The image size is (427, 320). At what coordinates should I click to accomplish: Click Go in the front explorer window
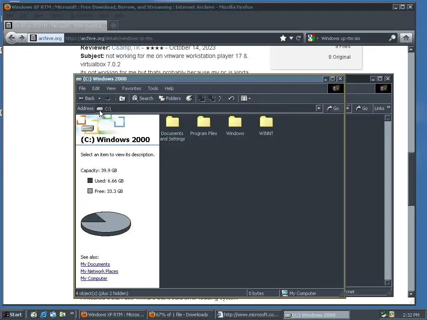tap(333, 108)
